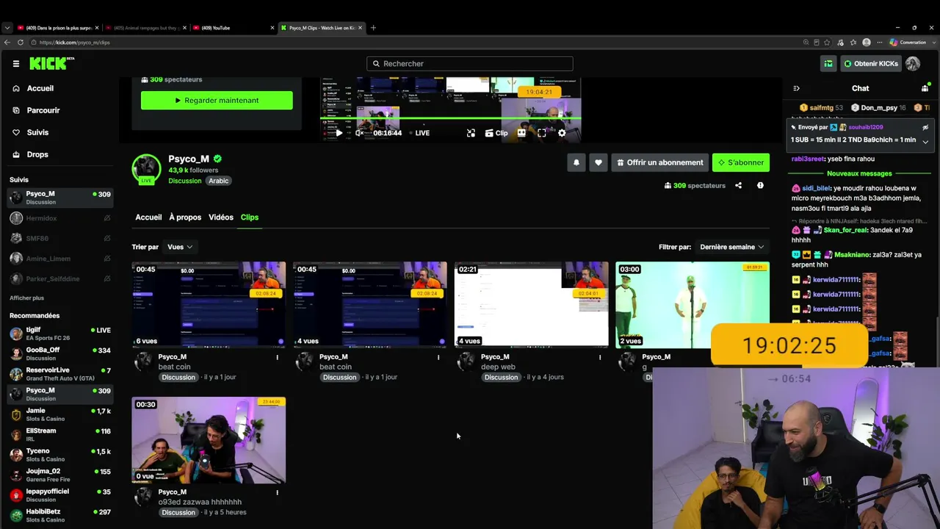The height and width of the screenshot is (529, 940).
Task: Open the Dernière semaine filter dropdown
Action: point(731,247)
